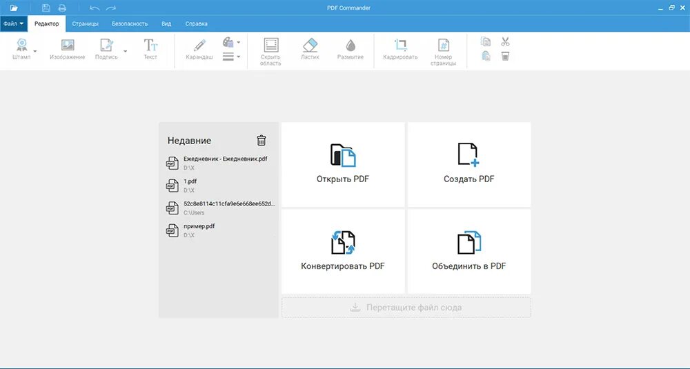Screen dimensions: 690x369
Task: Minimize the PDF Commander window
Action: 660,8
